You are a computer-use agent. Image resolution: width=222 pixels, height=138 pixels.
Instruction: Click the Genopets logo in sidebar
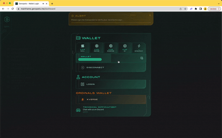click(7, 19)
